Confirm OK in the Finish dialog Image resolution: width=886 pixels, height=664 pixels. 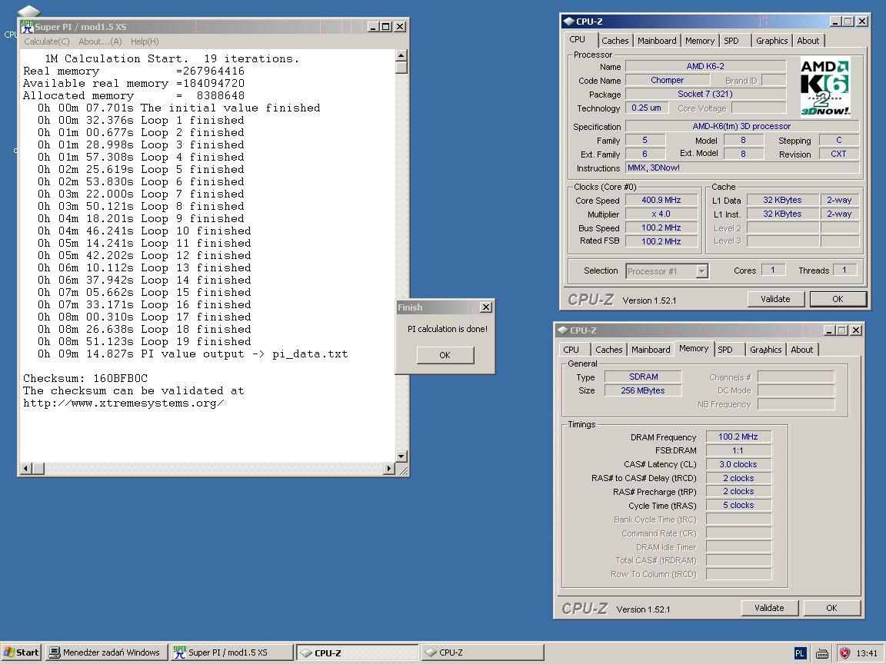tap(445, 355)
